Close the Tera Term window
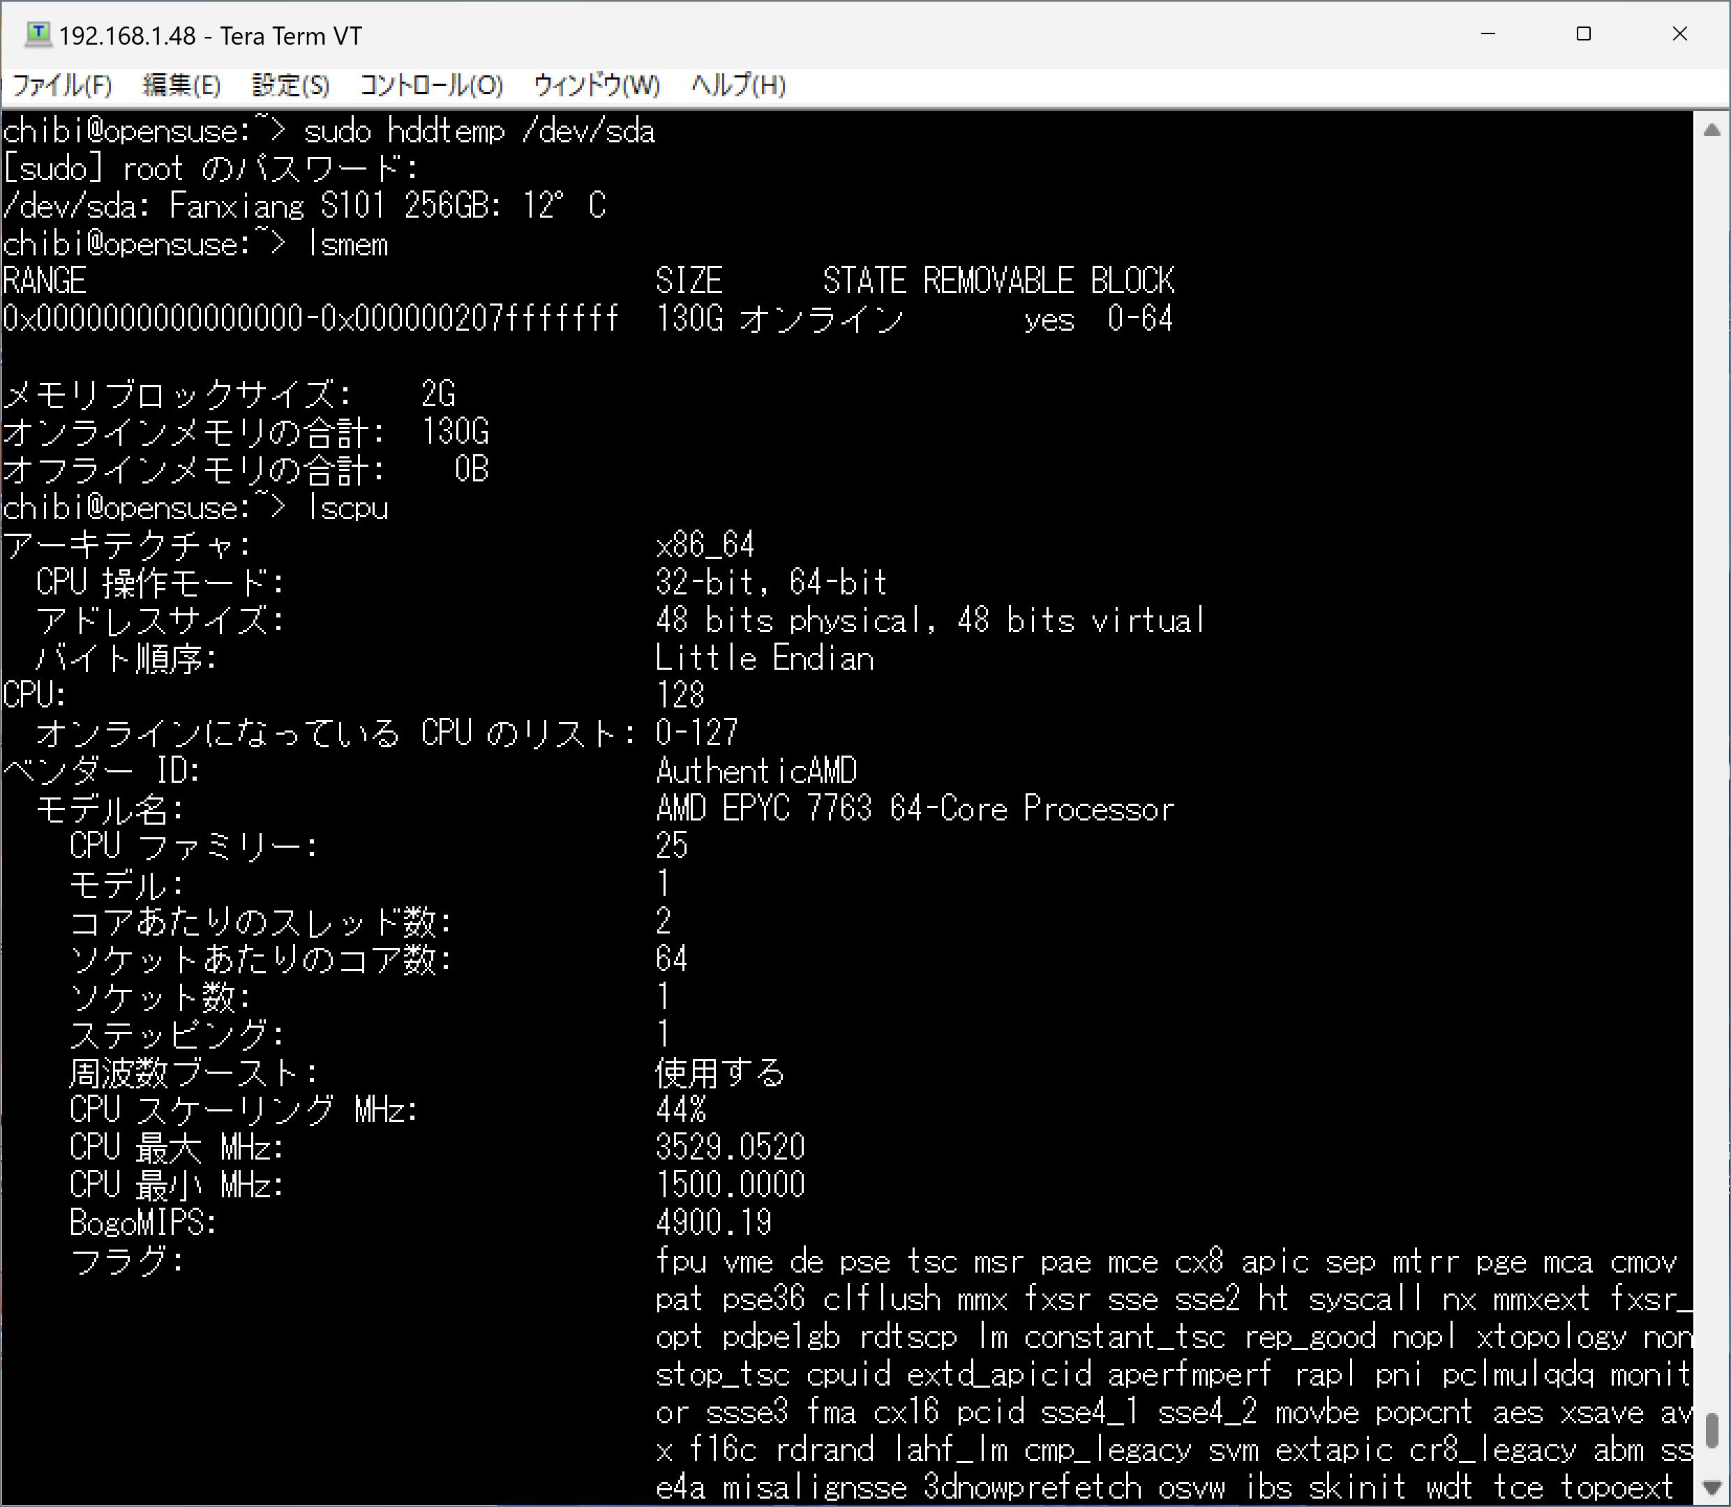The image size is (1731, 1507). 1679,34
